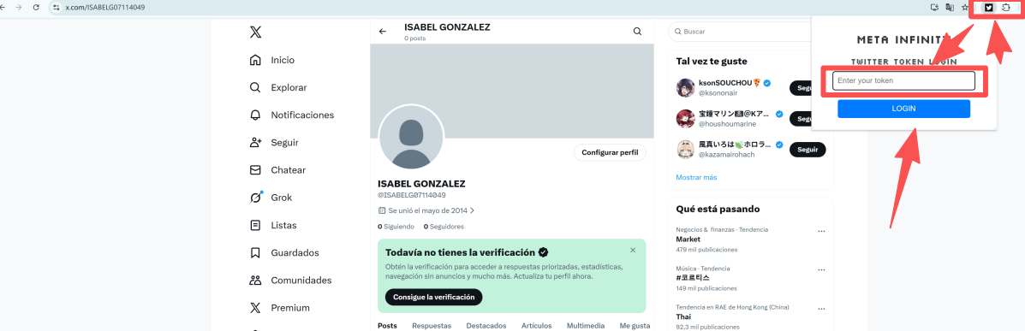Open the Listas icon
This screenshot has width=1025, height=331.
[x=255, y=225]
